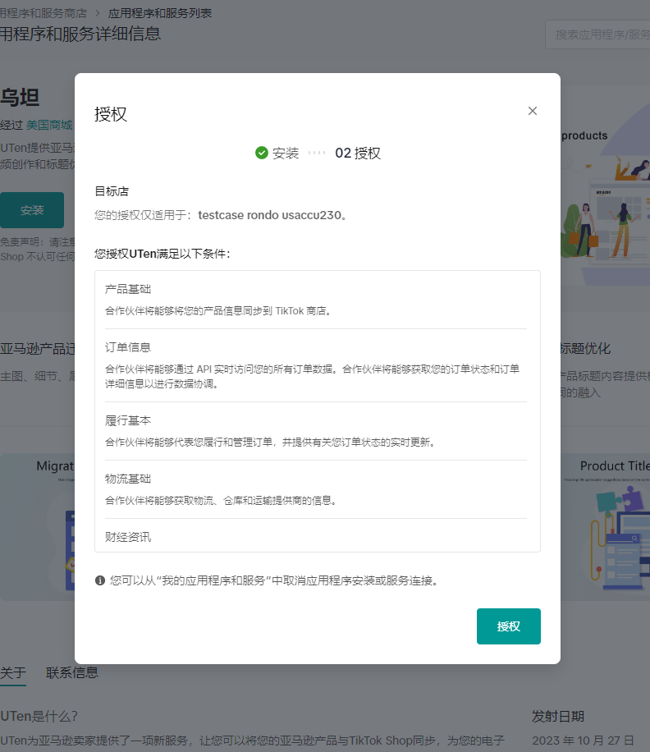Switch to the 联系信息 tab
The image size is (650, 752).
[72, 672]
